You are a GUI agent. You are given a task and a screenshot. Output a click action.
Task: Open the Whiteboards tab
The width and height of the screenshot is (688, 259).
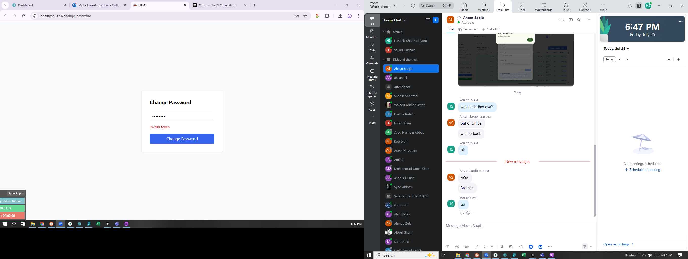pyautogui.click(x=544, y=7)
